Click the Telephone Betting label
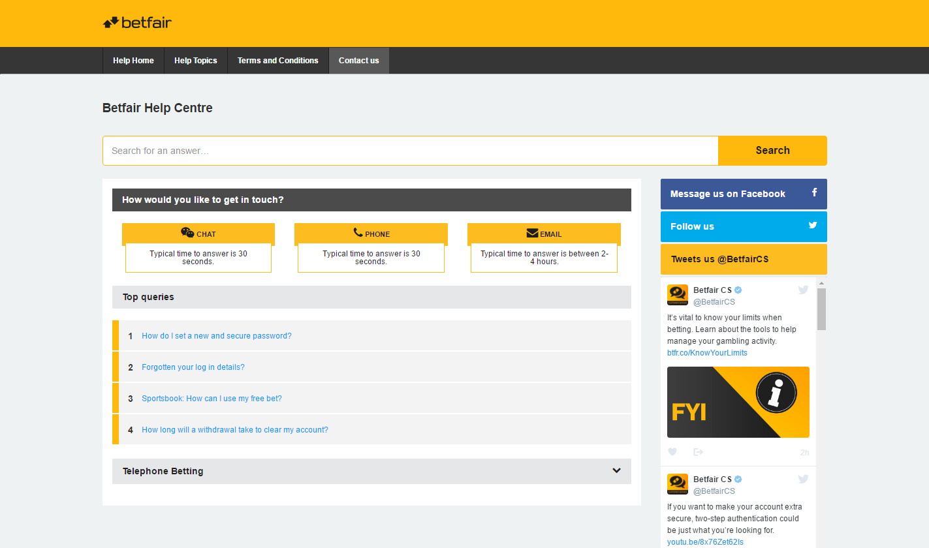This screenshot has width=929, height=548. (163, 471)
